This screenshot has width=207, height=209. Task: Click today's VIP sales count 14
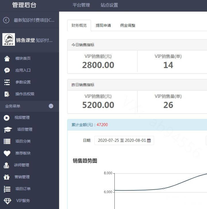coord(168,65)
